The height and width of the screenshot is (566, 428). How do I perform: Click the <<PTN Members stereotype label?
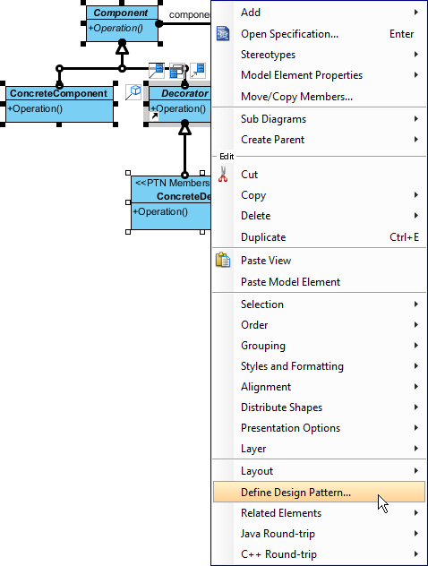click(172, 183)
